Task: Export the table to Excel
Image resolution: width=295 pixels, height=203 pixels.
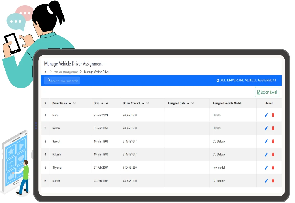Action: point(267,92)
